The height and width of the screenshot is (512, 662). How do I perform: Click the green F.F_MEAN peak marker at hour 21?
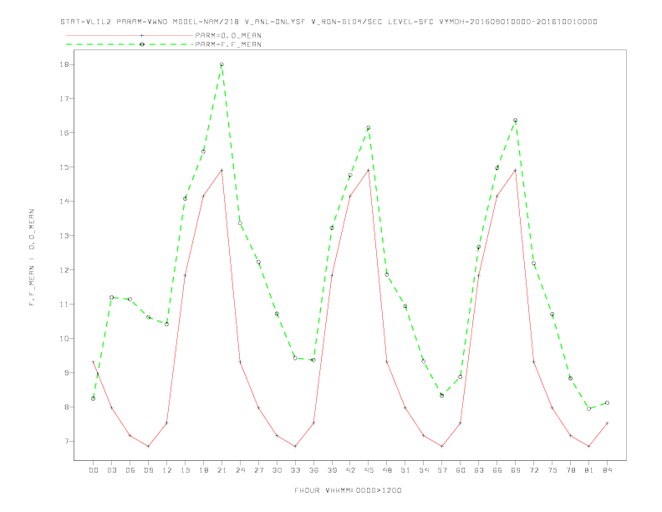[222, 64]
